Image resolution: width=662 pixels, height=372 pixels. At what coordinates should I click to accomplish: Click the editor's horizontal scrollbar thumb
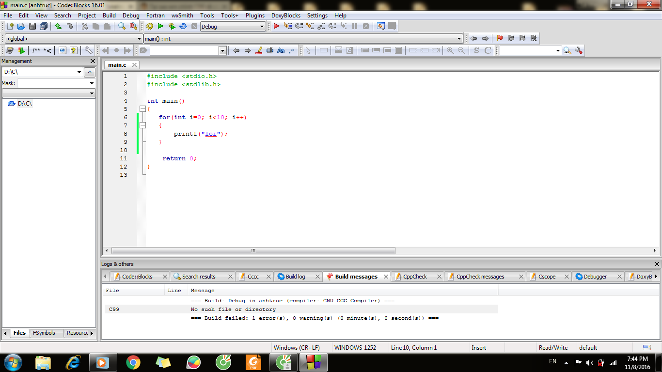coord(253,251)
